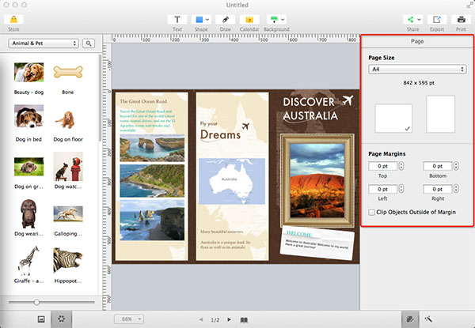The height and width of the screenshot is (328, 475).
Task: Enable Clip Objects Outside of Margin
Action: [x=373, y=212]
